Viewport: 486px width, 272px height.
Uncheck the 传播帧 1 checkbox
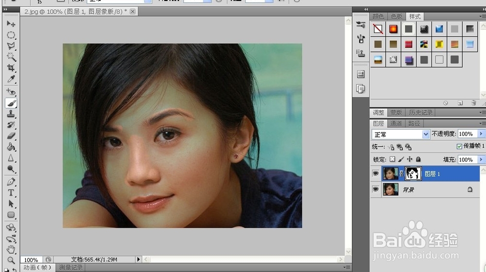click(x=459, y=146)
